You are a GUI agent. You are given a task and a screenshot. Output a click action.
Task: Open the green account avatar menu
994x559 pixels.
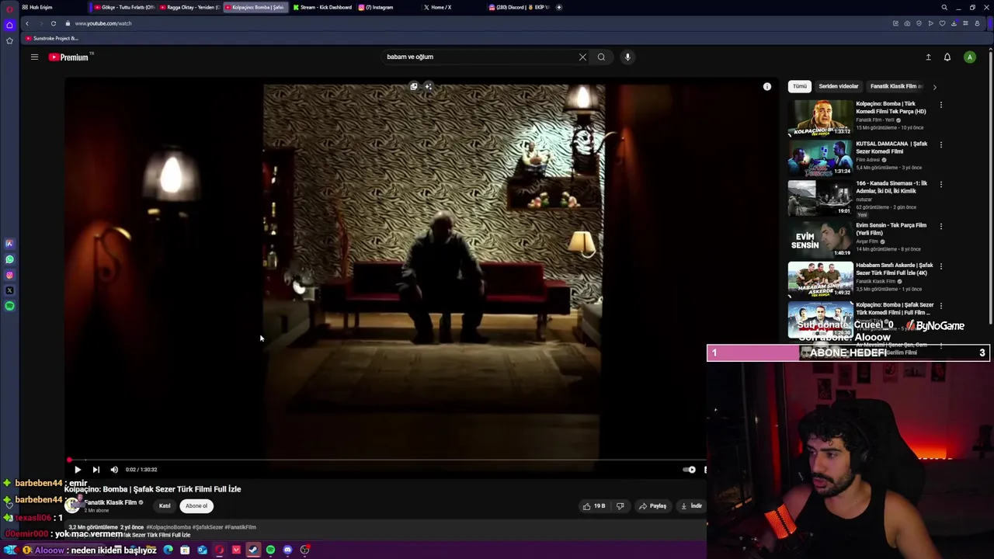tap(969, 57)
